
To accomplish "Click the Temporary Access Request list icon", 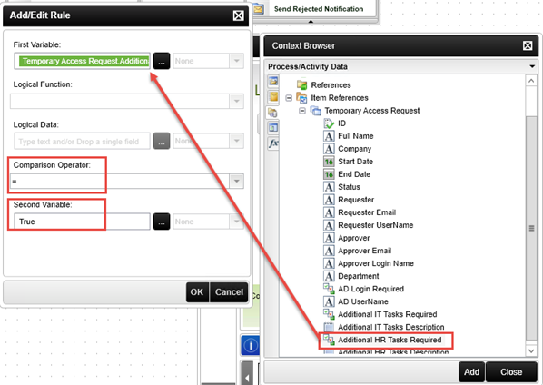I will [x=315, y=111].
